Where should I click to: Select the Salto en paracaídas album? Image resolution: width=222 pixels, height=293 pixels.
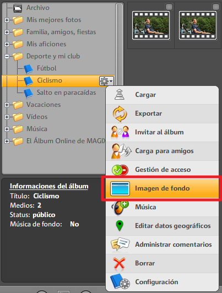point(66,93)
